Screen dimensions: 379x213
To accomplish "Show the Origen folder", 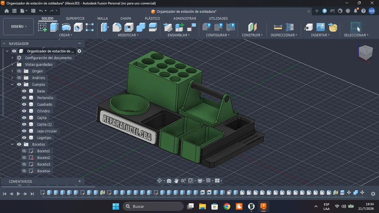I will (x=19, y=71).
